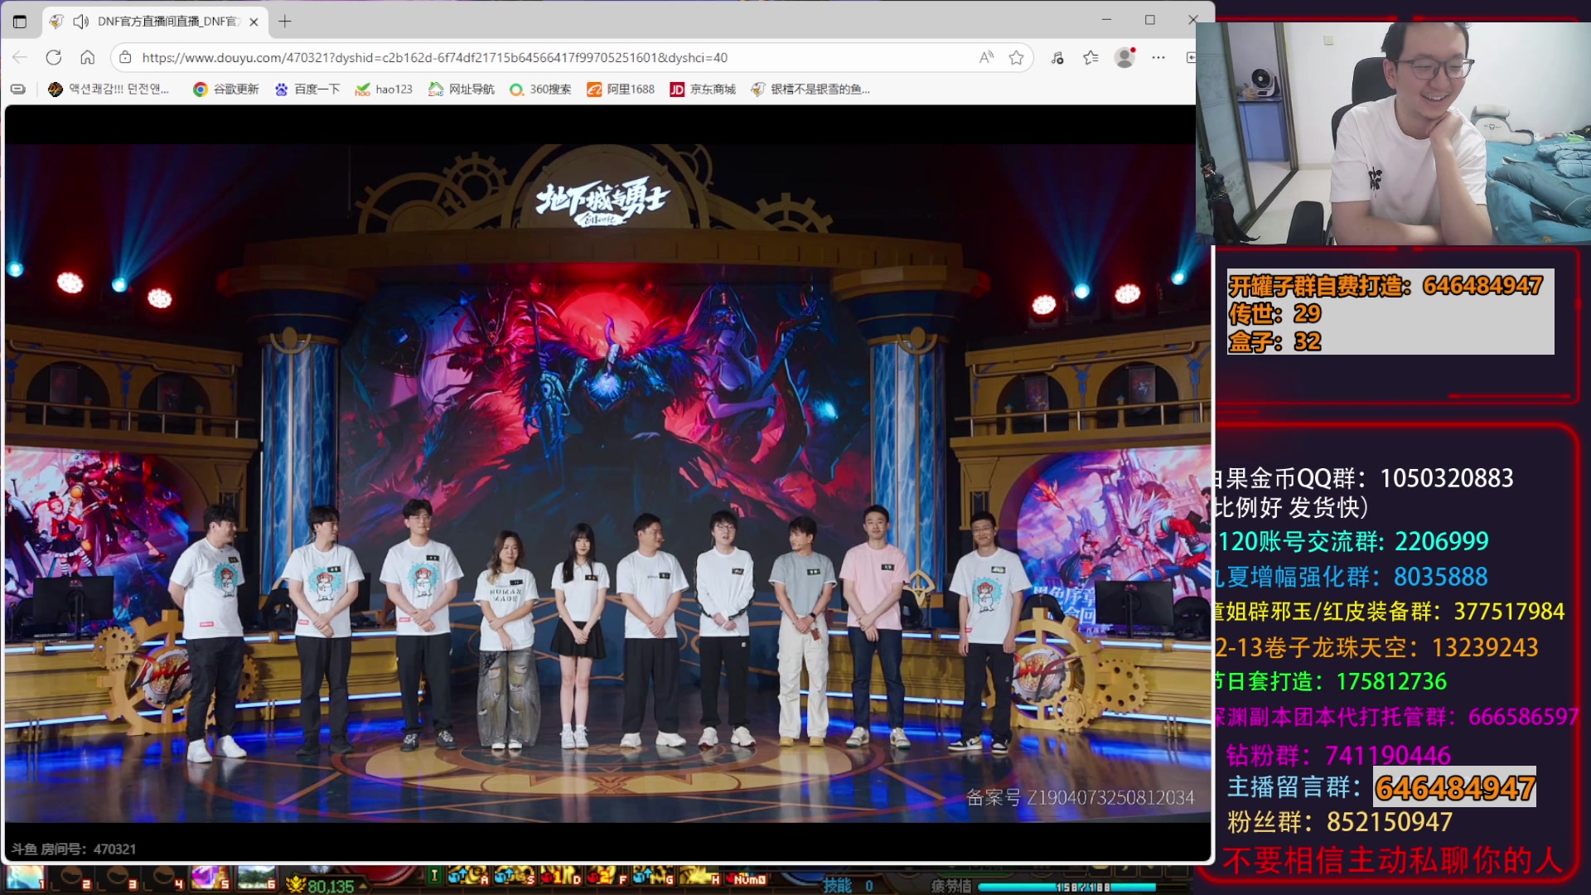Image resolution: width=1591 pixels, height=895 pixels.
Task: Minimize the browser window
Action: [x=1106, y=20]
